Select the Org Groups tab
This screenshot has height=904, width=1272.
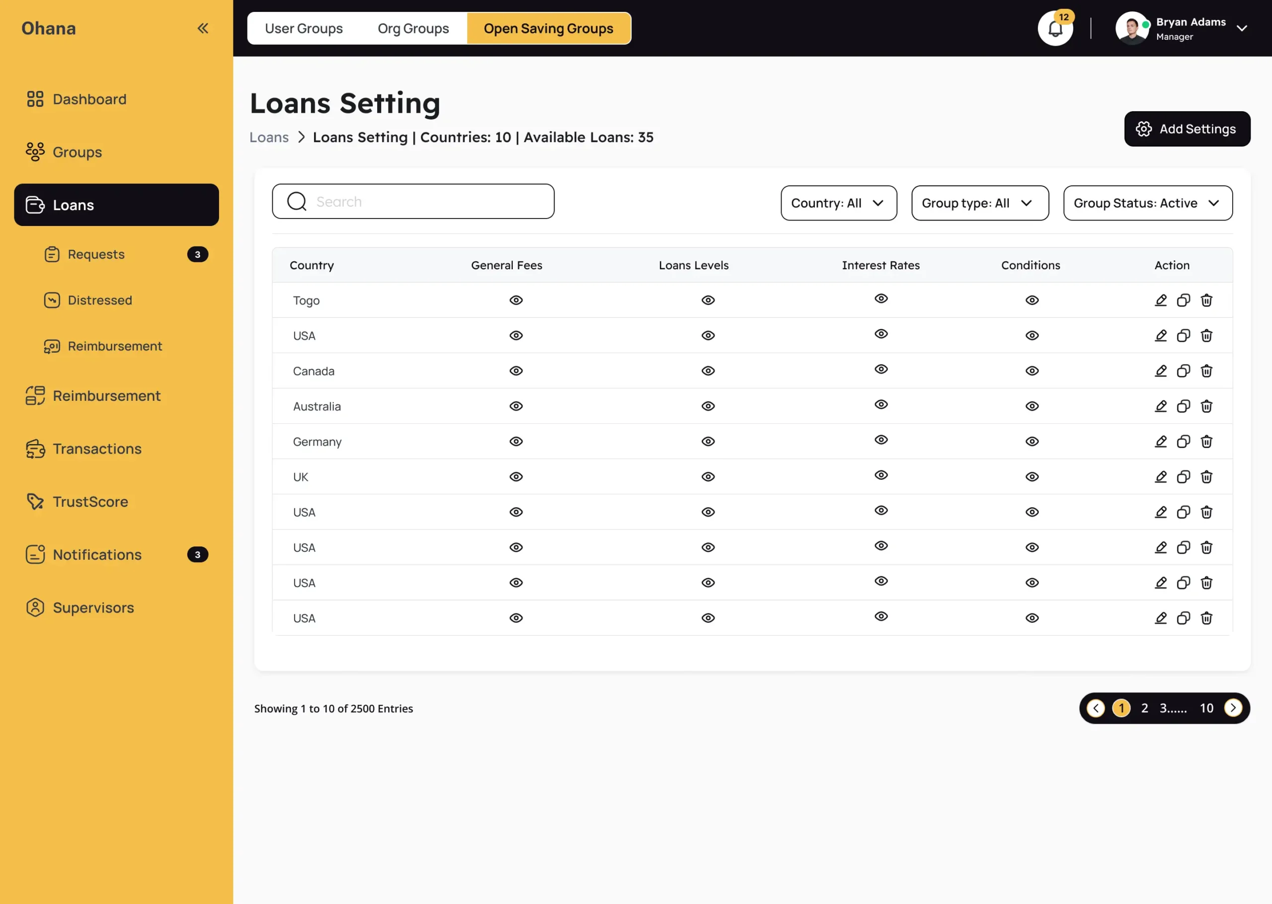coord(413,28)
